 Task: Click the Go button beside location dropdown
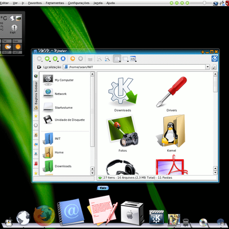point(214,67)
